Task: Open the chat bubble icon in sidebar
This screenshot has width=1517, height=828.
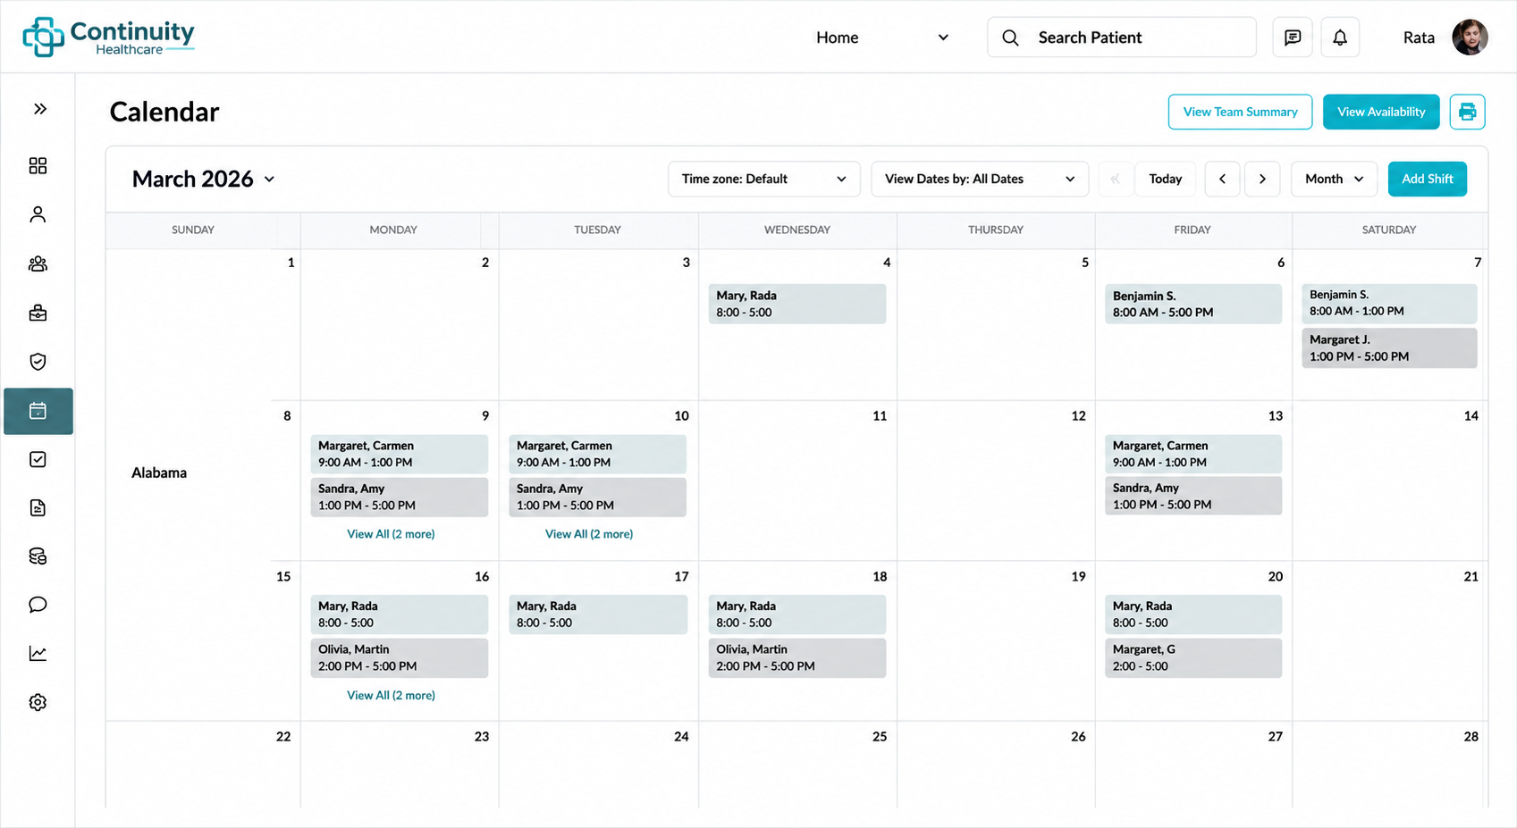Action: click(x=38, y=605)
